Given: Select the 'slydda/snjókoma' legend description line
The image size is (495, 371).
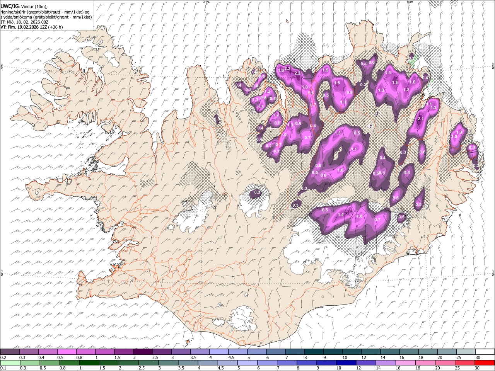Looking at the screenshot, I should 46,17.
